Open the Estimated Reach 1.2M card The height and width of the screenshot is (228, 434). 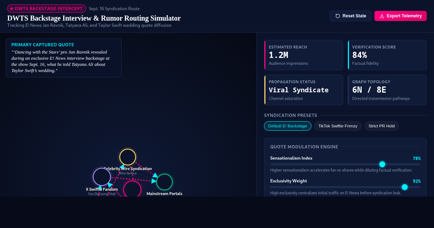(x=303, y=55)
